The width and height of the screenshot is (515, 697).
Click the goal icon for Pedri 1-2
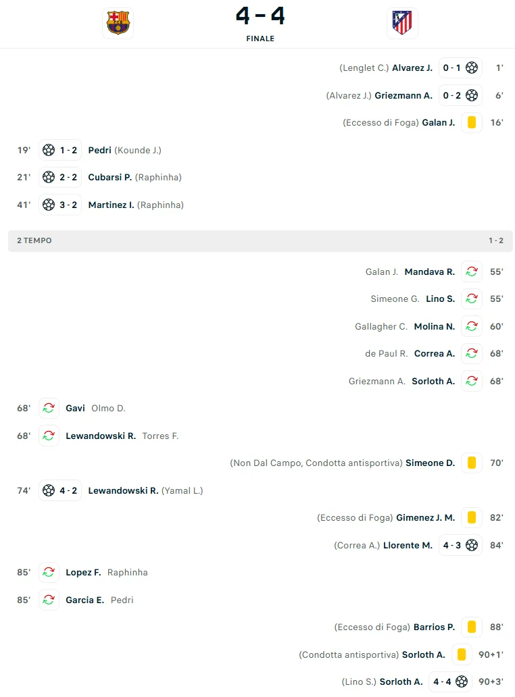coord(49,150)
